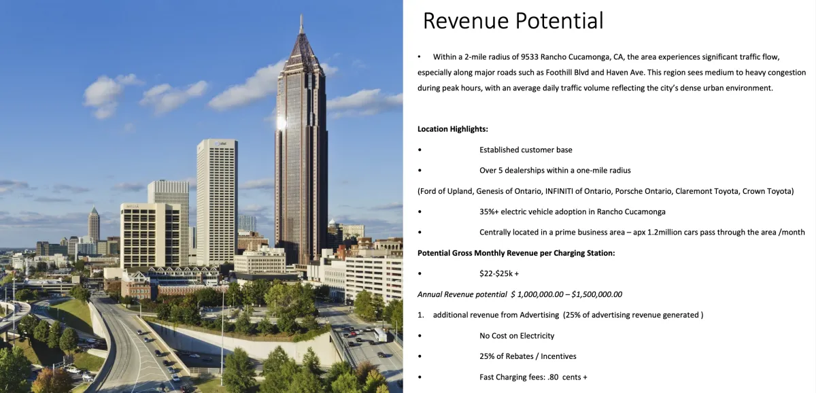Click the '$22-$25k +' value
The height and width of the screenshot is (393, 816).
[499, 273]
